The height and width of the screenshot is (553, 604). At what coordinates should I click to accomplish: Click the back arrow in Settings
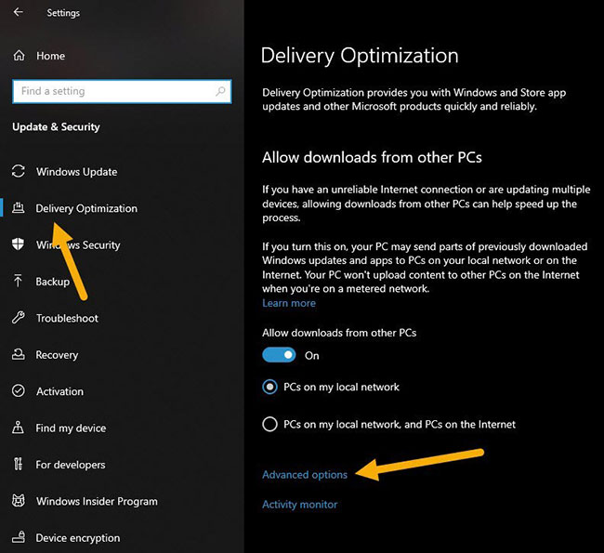pyautogui.click(x=18, y=12)
